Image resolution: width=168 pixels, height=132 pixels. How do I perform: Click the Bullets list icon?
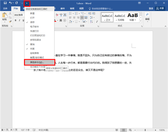70,13
